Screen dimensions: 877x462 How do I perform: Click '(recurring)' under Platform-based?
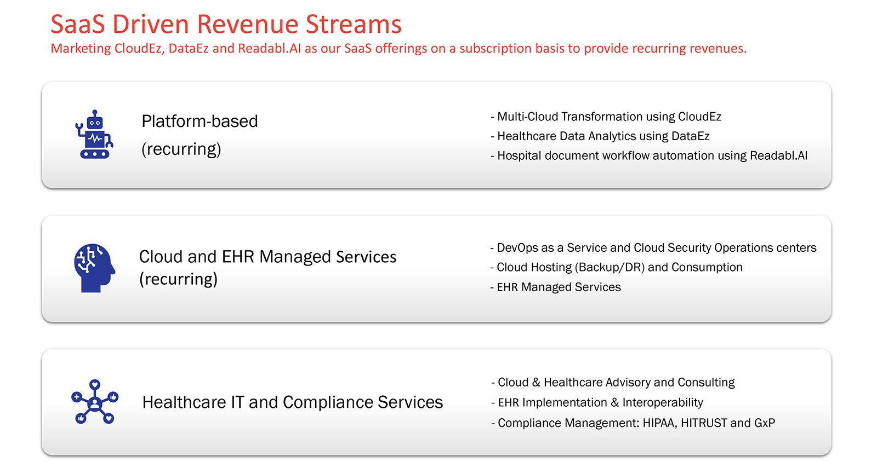(181, 149)
